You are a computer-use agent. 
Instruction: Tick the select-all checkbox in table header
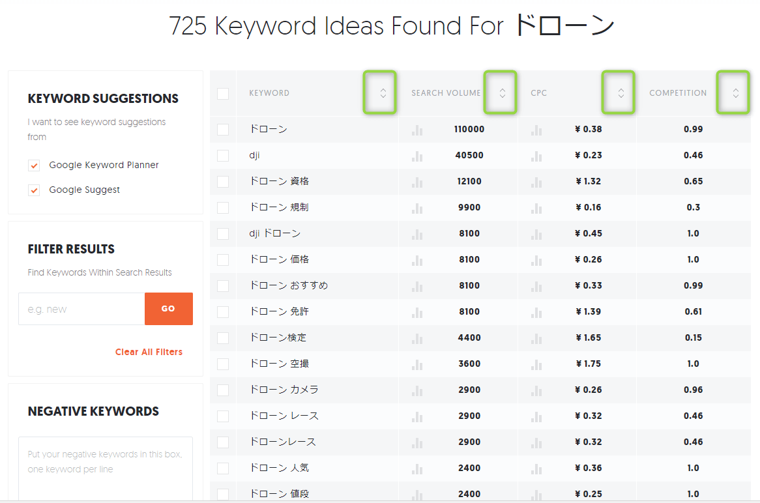click(223, 93)
